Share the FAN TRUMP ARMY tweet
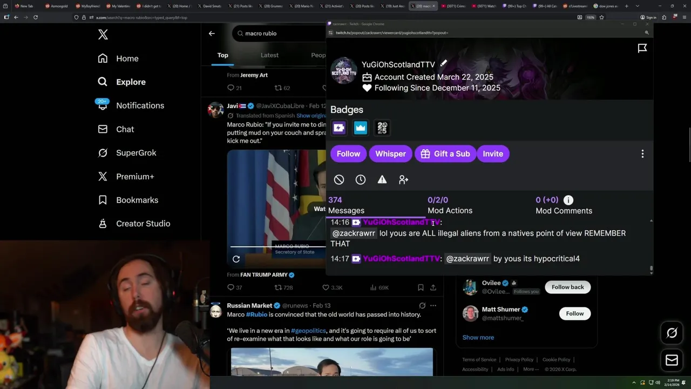The image size is (691, 389). coord(433,287)
